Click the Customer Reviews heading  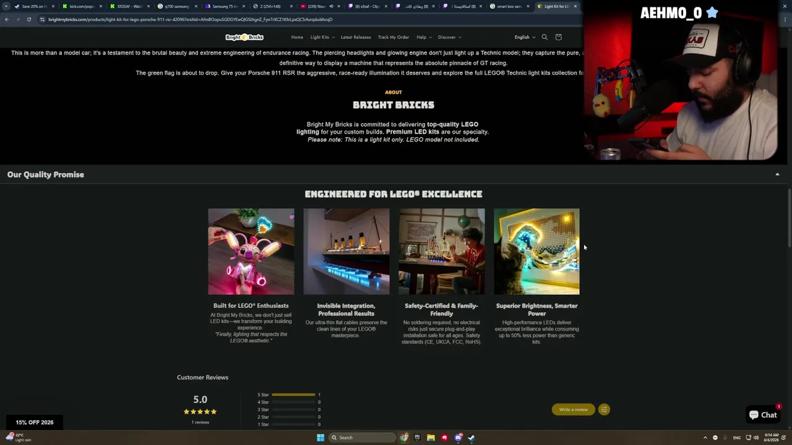click(202, 377)
